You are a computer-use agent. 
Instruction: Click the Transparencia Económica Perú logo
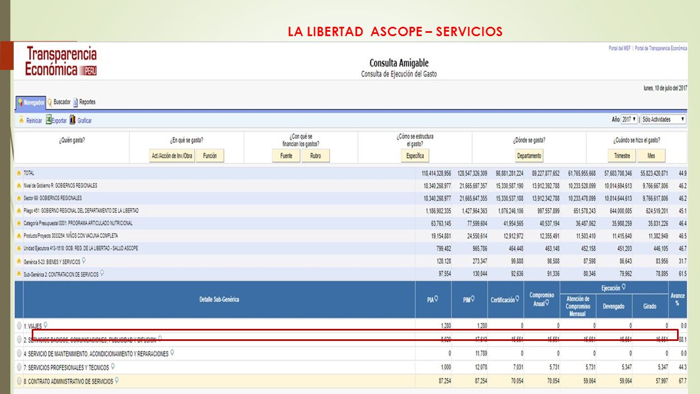point(61,61)
